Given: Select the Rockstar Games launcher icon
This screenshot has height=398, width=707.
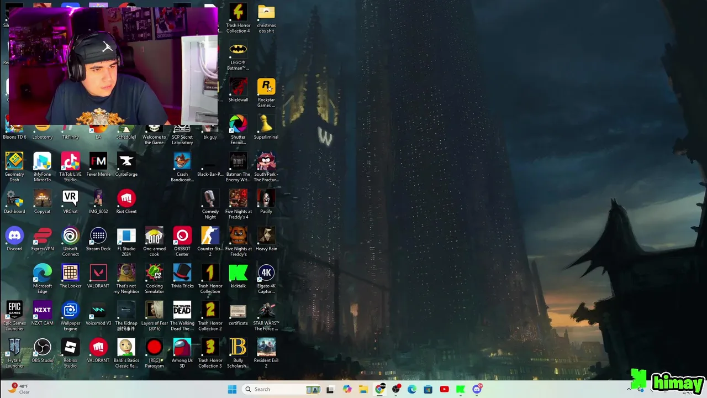Looking at the screenshot, I should (266, 93).
